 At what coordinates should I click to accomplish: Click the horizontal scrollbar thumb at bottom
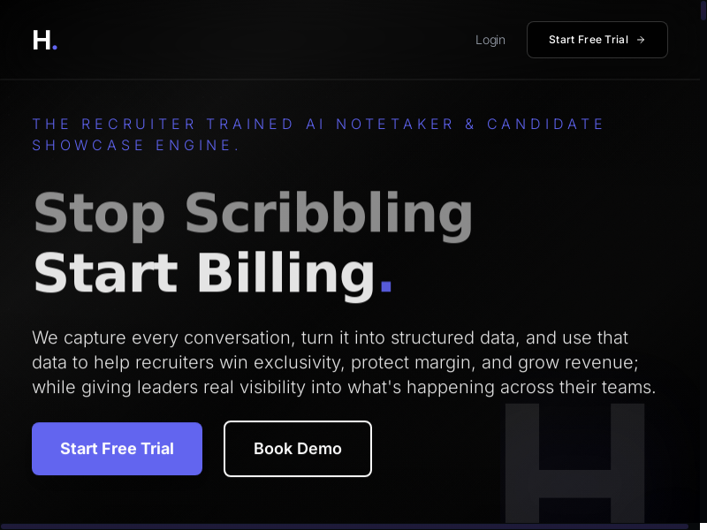(345, 526)
